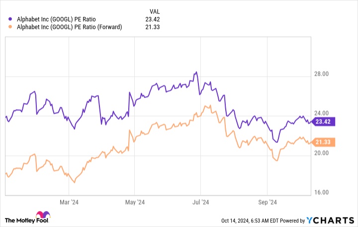Screen dimensions: 358x227
Task: Click the Sep '24 x-axis label
Action: coord(267,202)
